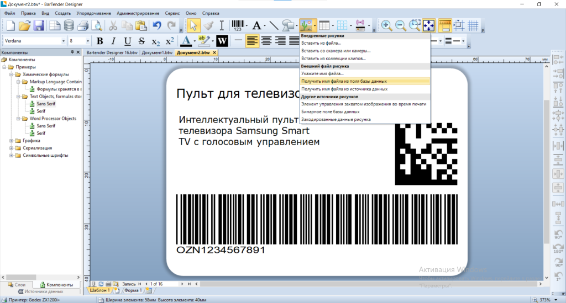Print the label using the printer icon
The width and height of the screenshot is (566, 303).
(83, 25)
